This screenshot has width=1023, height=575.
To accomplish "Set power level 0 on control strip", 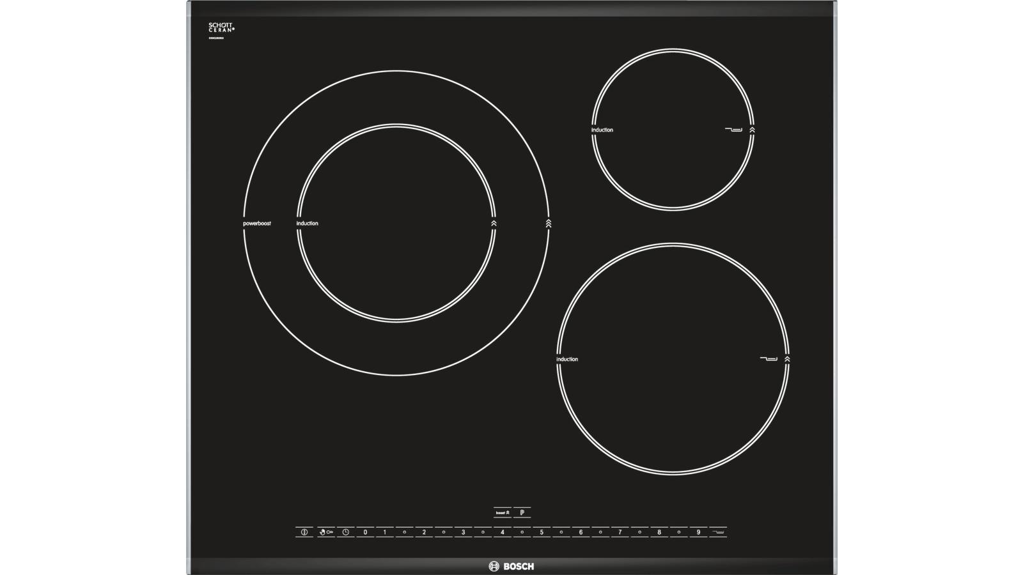I will coord(365,532).
